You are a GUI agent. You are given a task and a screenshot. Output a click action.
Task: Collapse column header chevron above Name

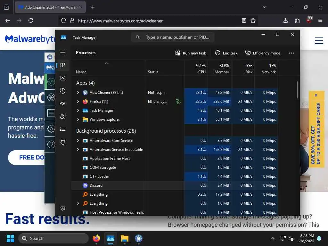(107, 63)
